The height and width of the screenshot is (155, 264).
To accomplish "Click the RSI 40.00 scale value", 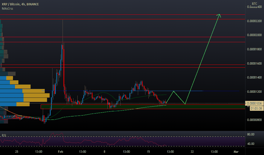I will coord(251,144).
